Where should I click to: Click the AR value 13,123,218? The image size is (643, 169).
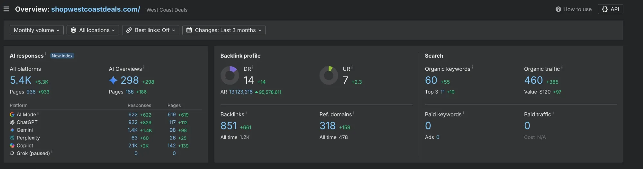[241, 92]
